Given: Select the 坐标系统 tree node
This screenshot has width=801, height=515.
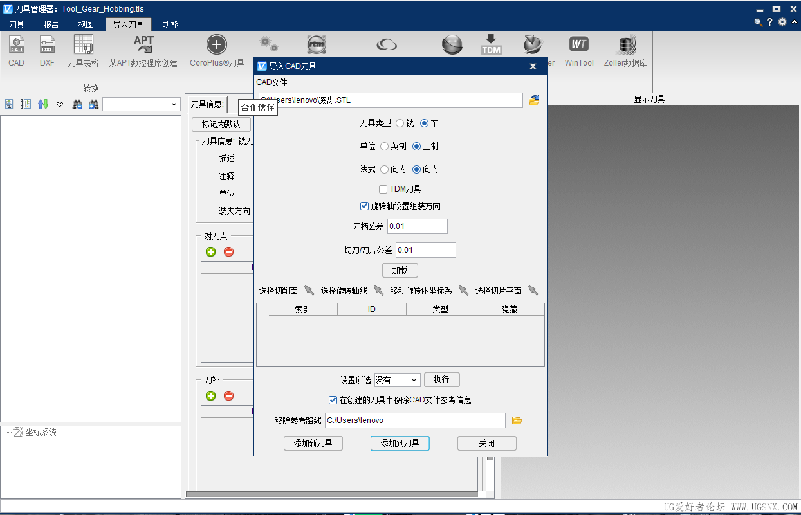Looking at the screenshot, I should click(x=41, y=432).
